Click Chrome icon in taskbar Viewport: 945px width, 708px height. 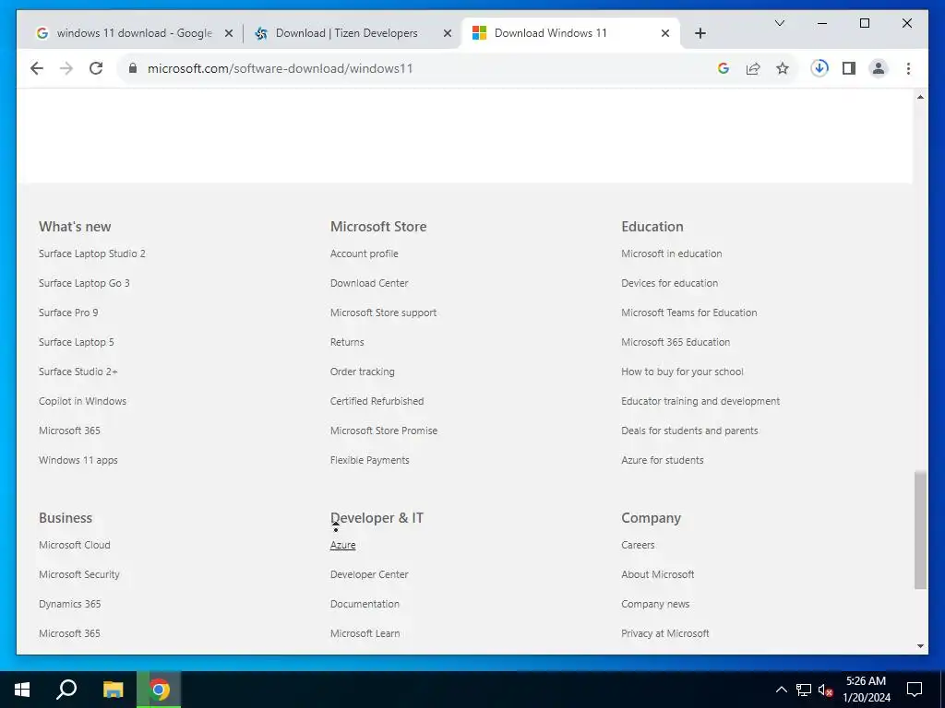[159, 690]
